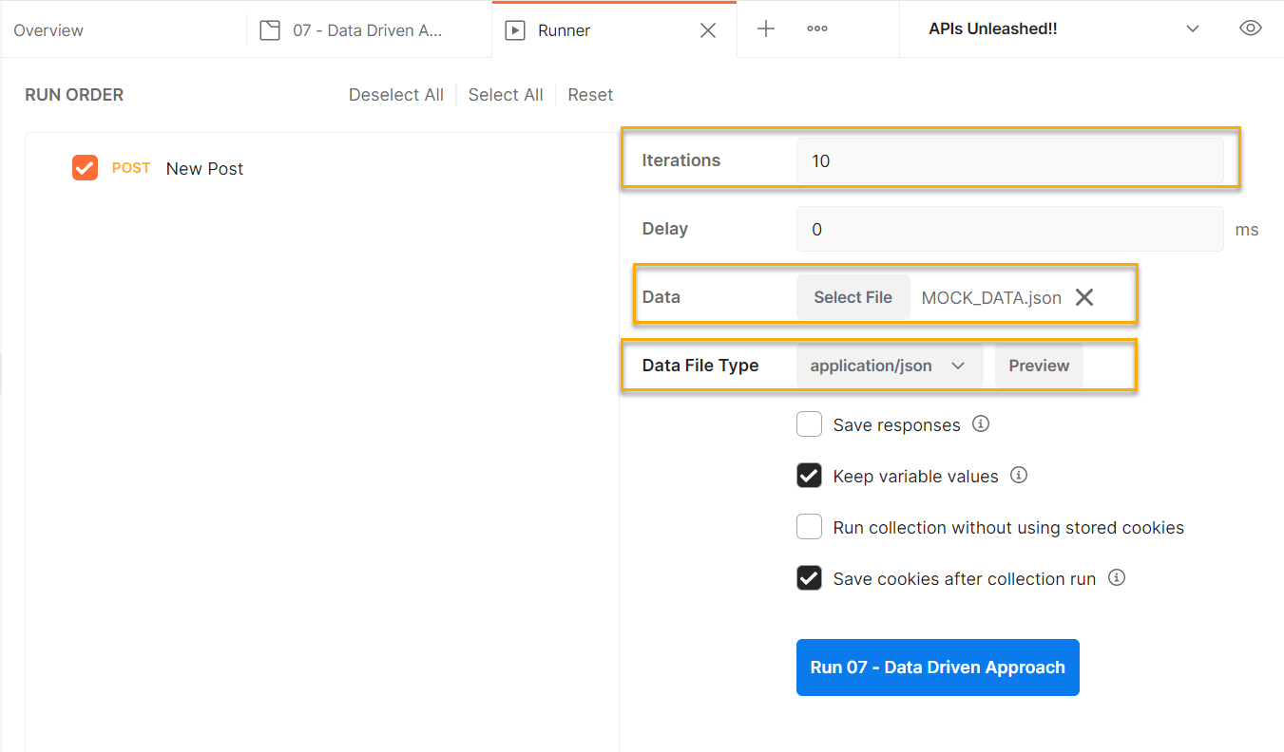This screenshot has width=1284, height=752.
Task: Switch to the Overview tab
Action: pyautogui.click(x=48, y=30)
